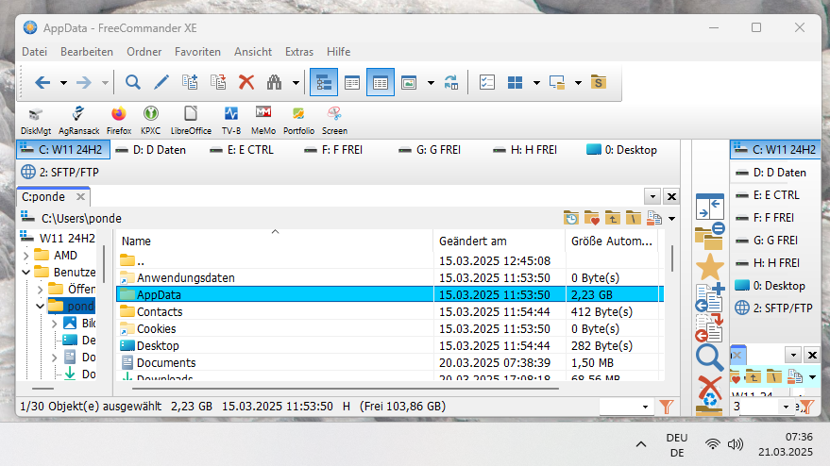Image resolution: width=830 pixels, height=466 pixels.
Task: Click the compare folders icon in the middle bar
Action: 710,236
